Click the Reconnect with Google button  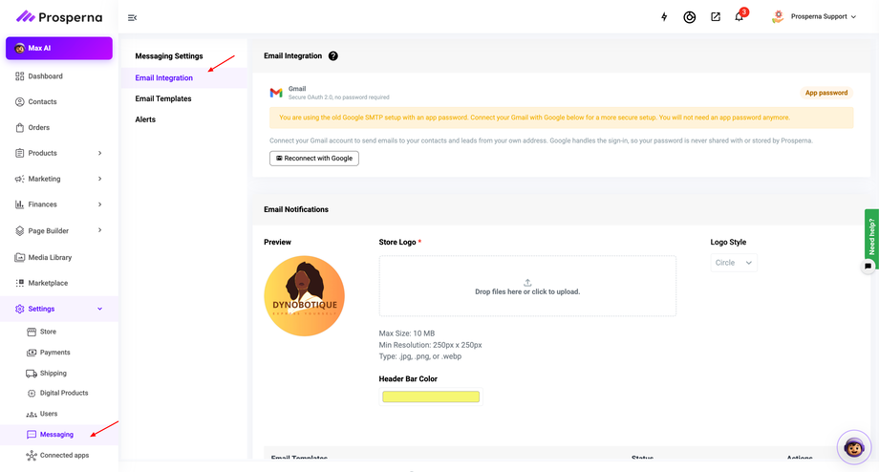(x=314, y=158)
